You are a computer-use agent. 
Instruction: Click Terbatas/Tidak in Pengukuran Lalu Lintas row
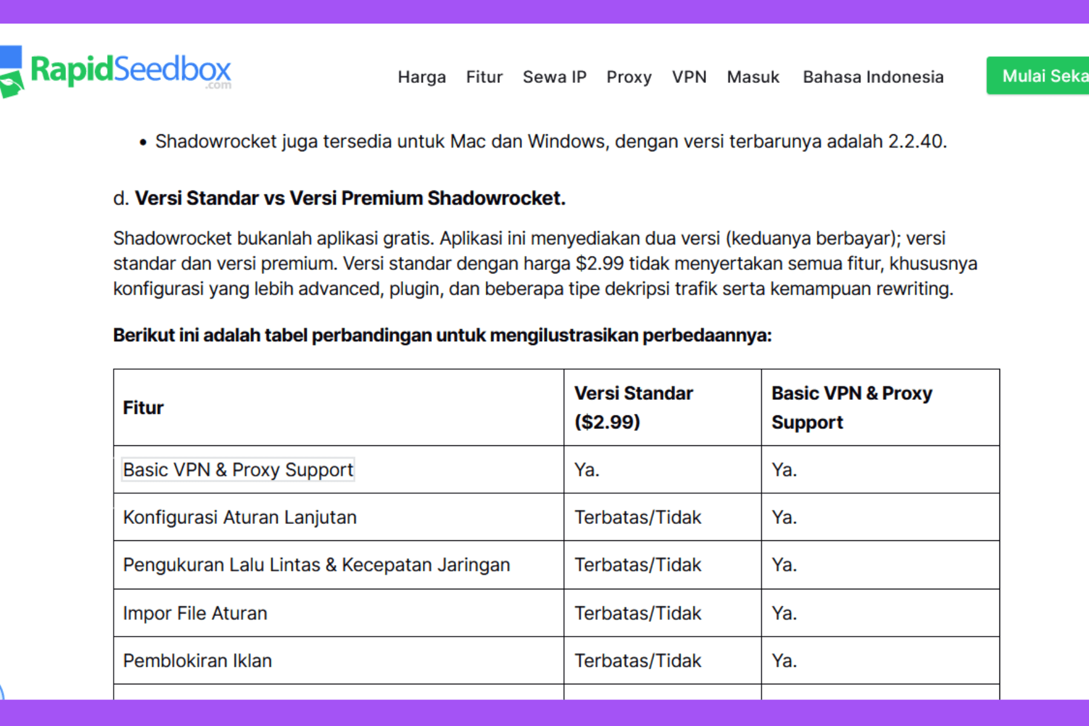[638, 565]
